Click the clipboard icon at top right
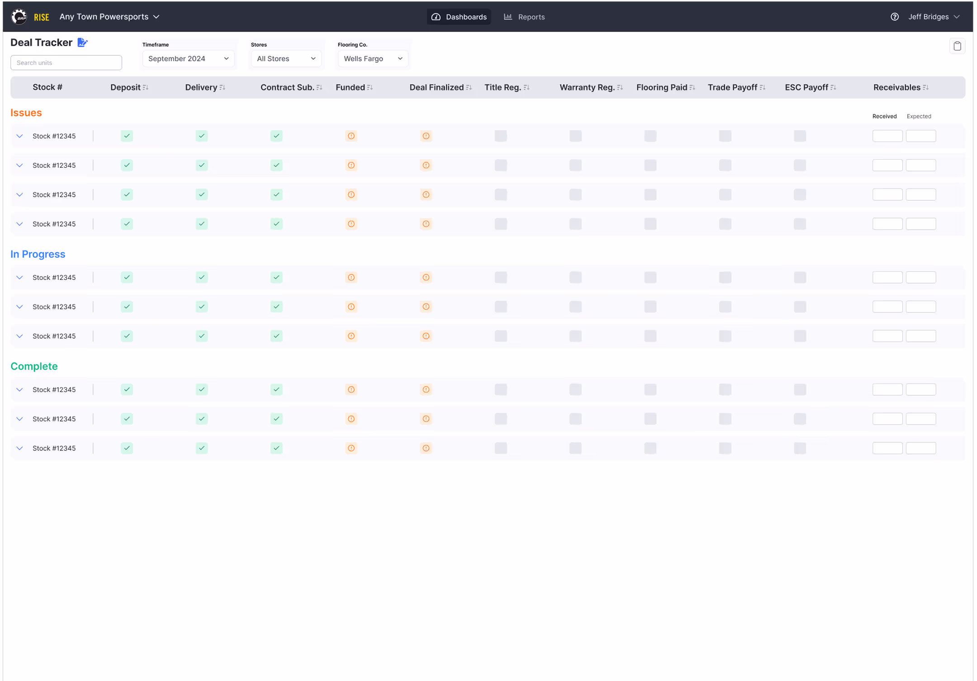The height and width of the screenshot is (681, 977). 957,46
